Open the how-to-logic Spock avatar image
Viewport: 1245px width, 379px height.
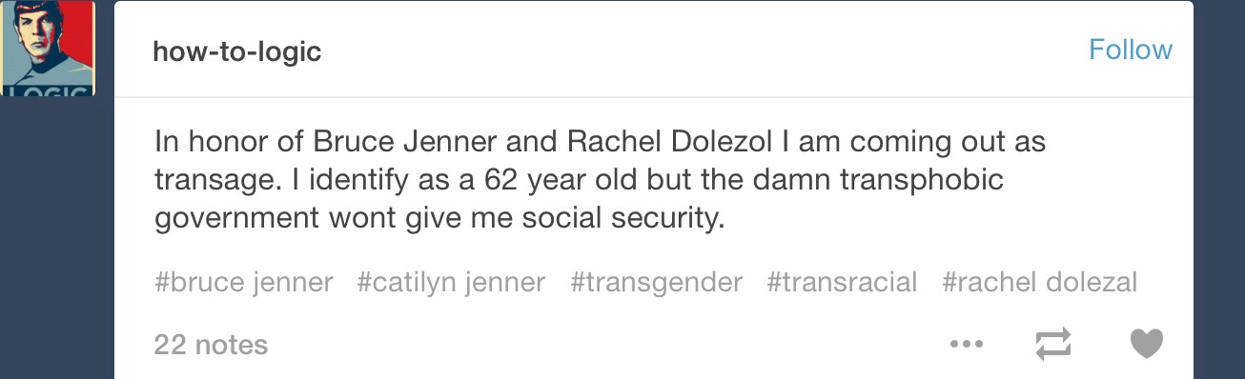[x=48, y=48]
